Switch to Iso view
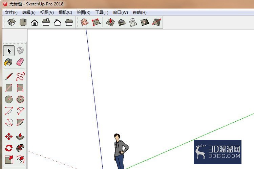The image size is (254, 169). (12, 22)
